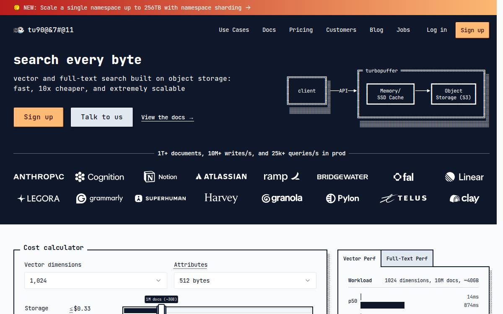The image size is (503, 314).
Task: Switch to the Full-Text Perf tab
Action: (x=407, y=259)
